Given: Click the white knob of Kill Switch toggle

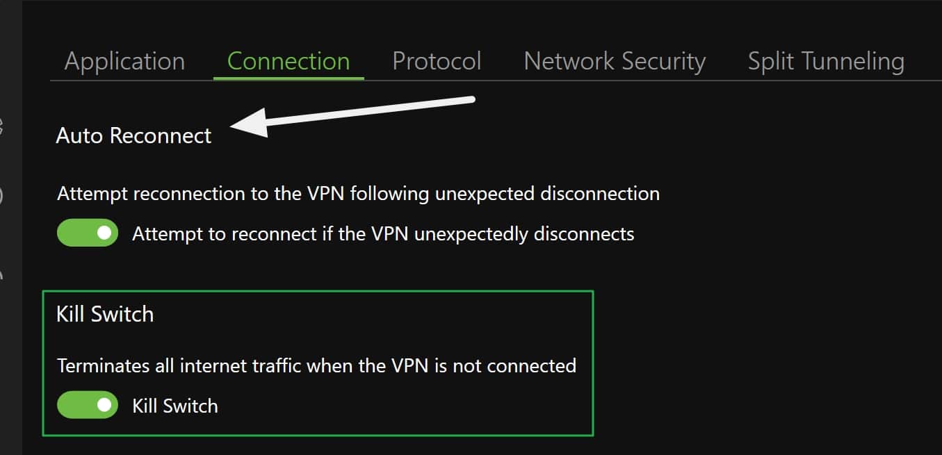Looking at the screenshot, I should tap(105, 405).
